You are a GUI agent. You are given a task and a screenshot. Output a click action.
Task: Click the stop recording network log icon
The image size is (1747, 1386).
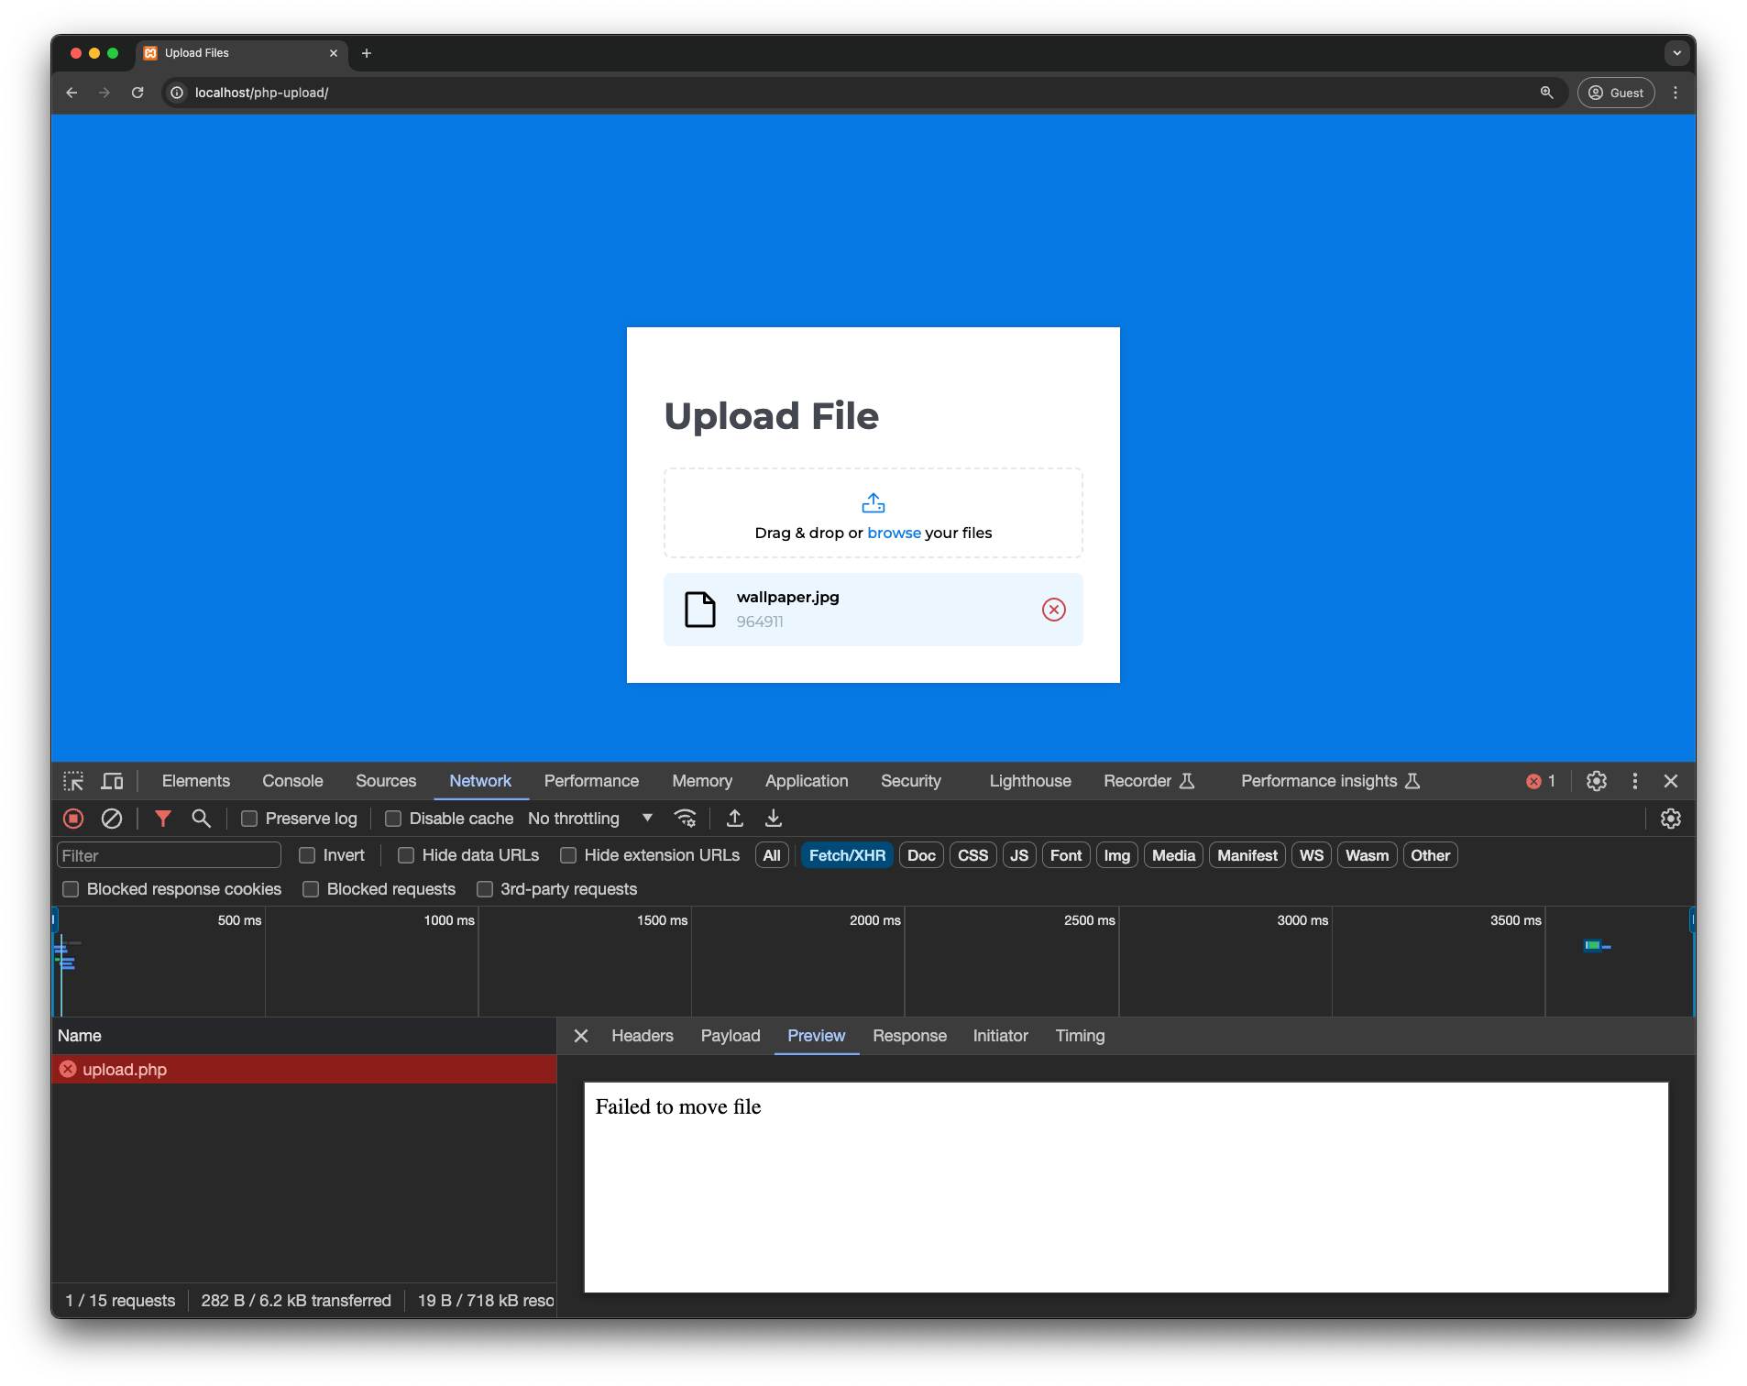click(x=73, y=819)
